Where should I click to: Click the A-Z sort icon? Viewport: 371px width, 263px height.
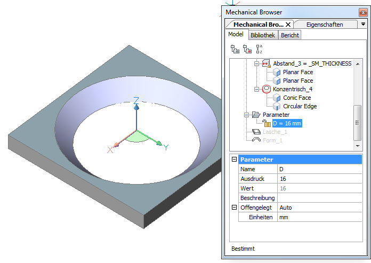click(x=259, y=49)
